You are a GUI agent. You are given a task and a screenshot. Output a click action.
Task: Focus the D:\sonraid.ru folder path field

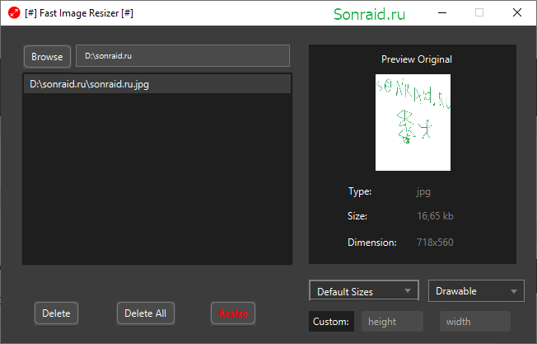pyautogui.click(x=183, y=55)
